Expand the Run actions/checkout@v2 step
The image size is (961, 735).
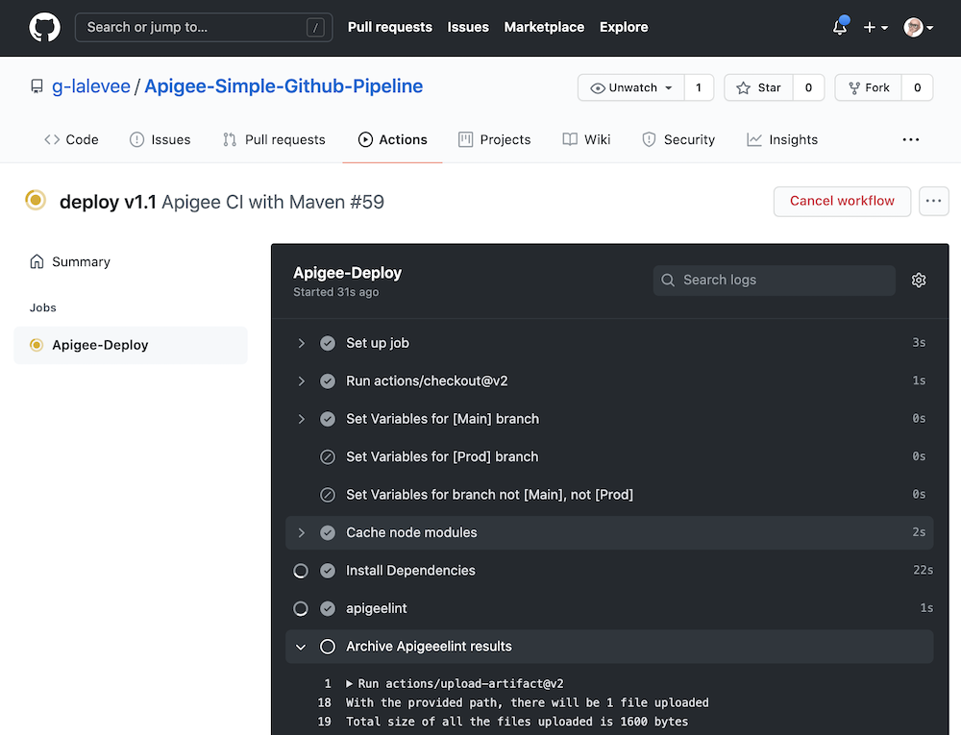coord(301,381)
